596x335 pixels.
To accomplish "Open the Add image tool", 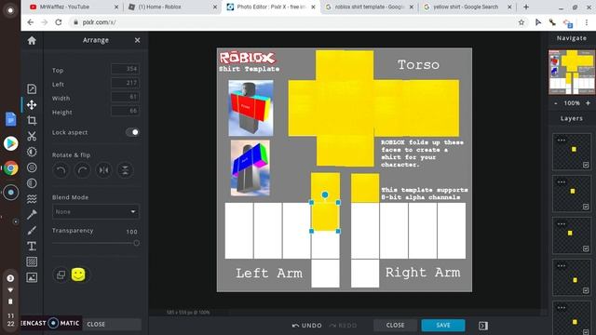I will 32,277.
